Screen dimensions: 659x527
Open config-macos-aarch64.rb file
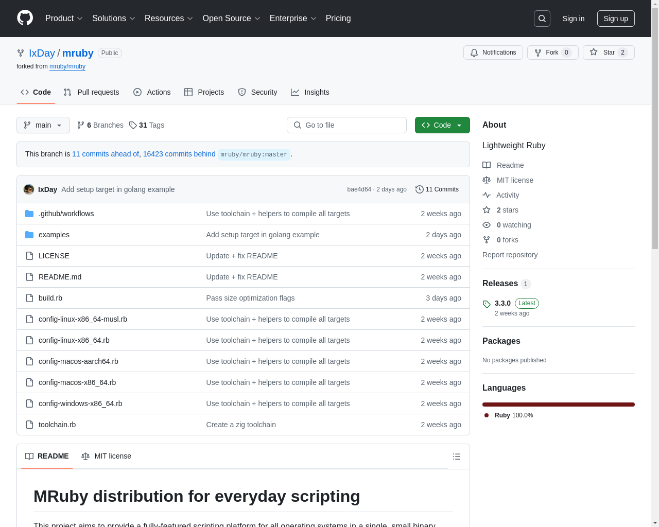[x=78, y=361]
